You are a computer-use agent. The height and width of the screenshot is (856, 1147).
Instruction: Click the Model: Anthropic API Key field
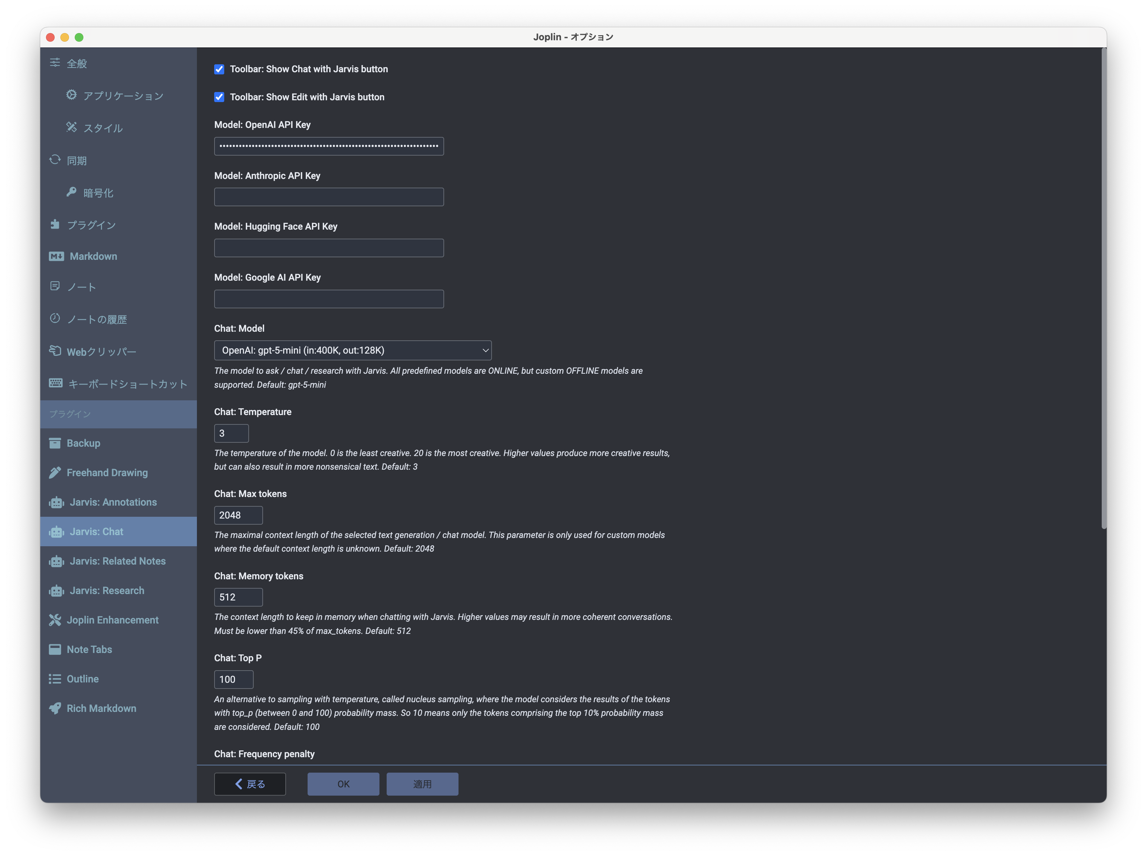[x=328, y=197]
